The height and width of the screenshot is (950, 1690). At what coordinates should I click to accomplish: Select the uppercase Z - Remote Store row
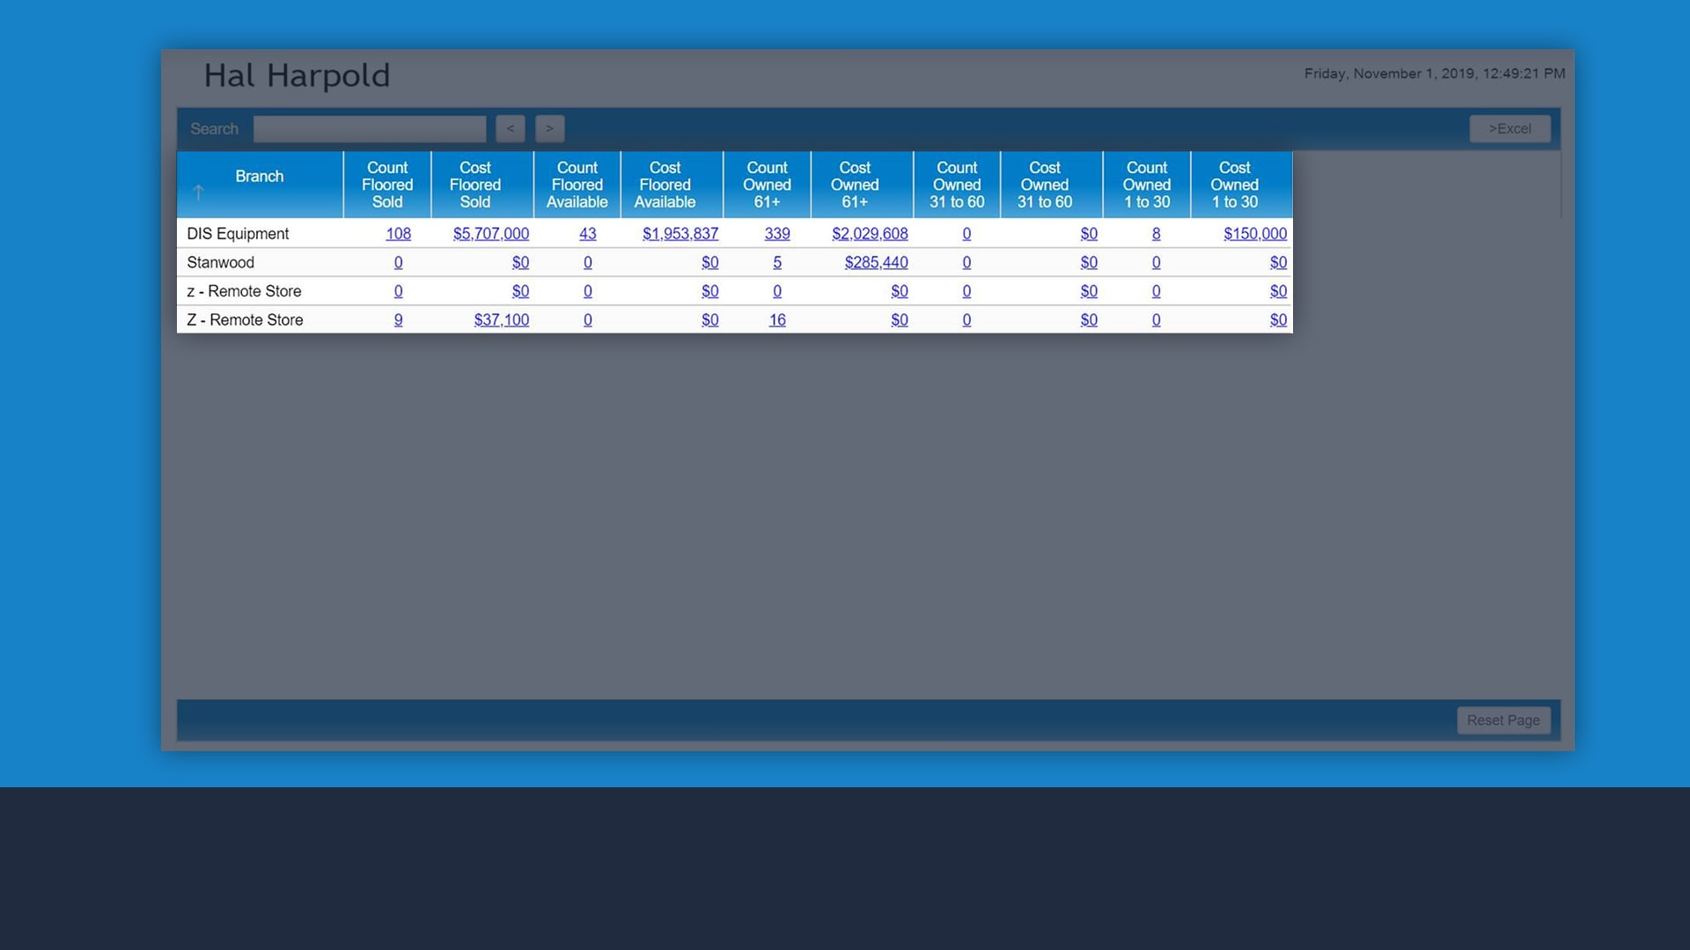pos(735,320)
